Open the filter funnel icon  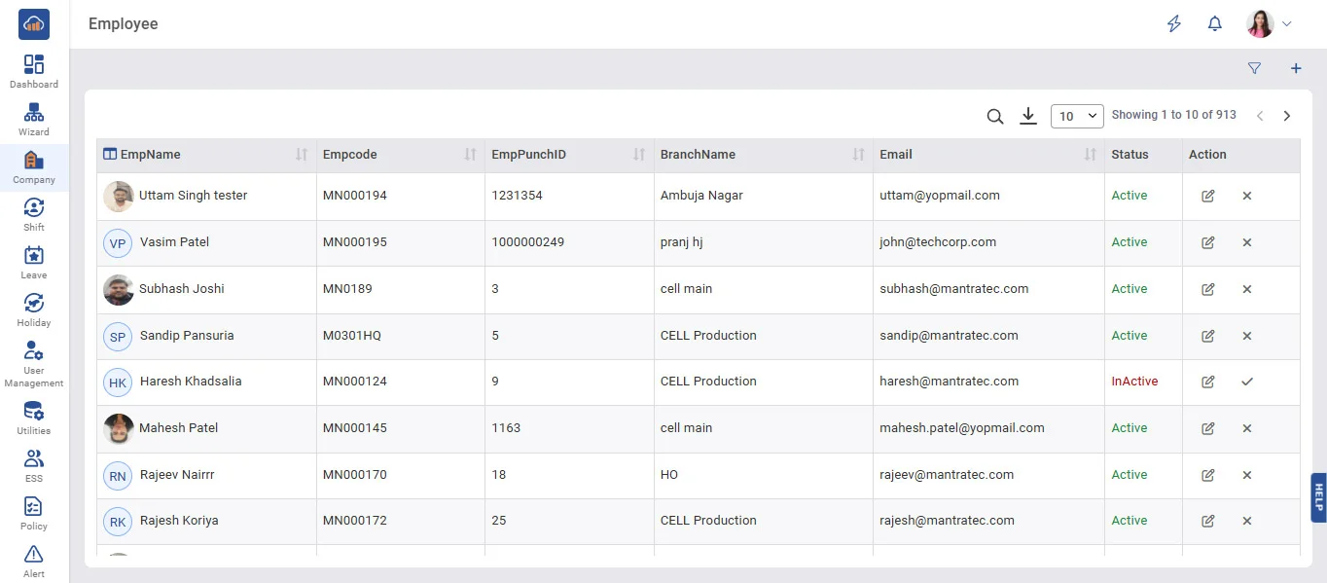1254,68
